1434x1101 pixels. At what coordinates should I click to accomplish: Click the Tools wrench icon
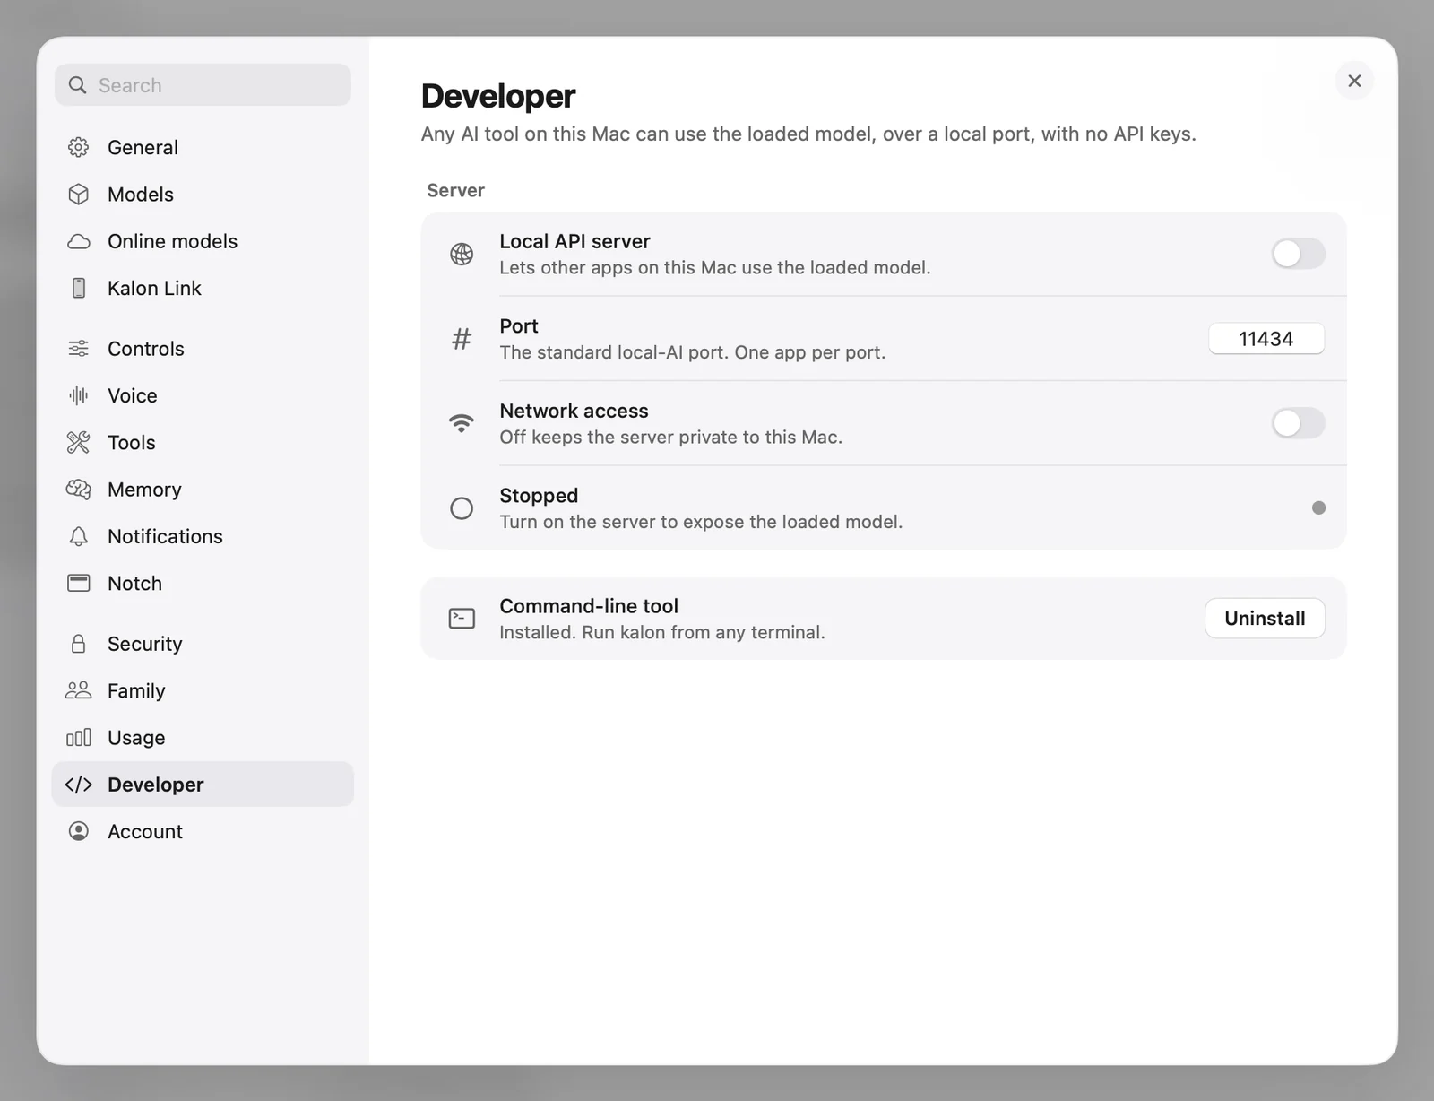(x=79, y=442)
